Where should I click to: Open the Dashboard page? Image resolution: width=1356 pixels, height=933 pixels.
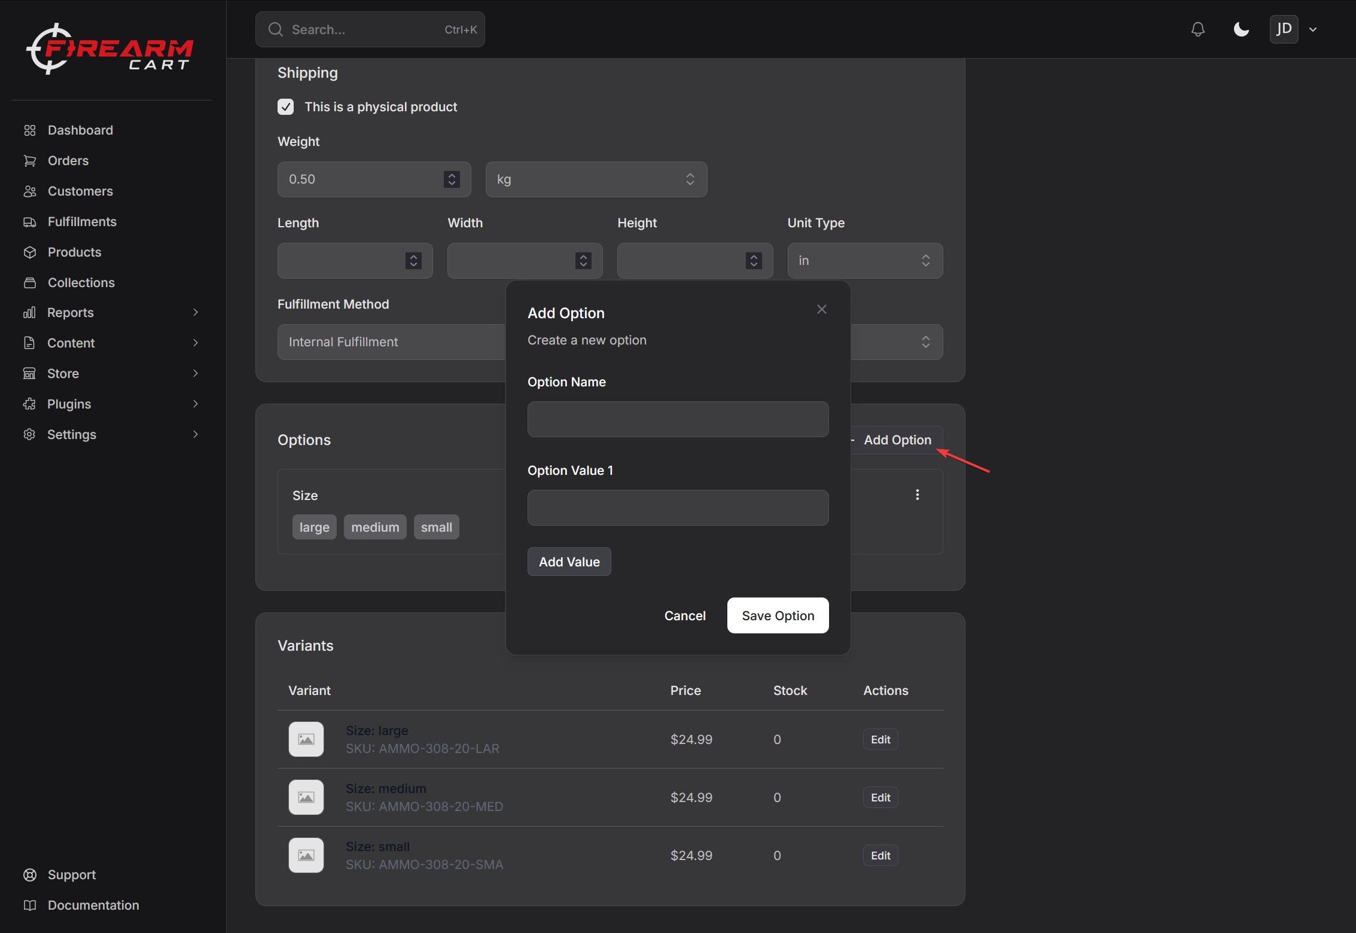pos(80,130)
